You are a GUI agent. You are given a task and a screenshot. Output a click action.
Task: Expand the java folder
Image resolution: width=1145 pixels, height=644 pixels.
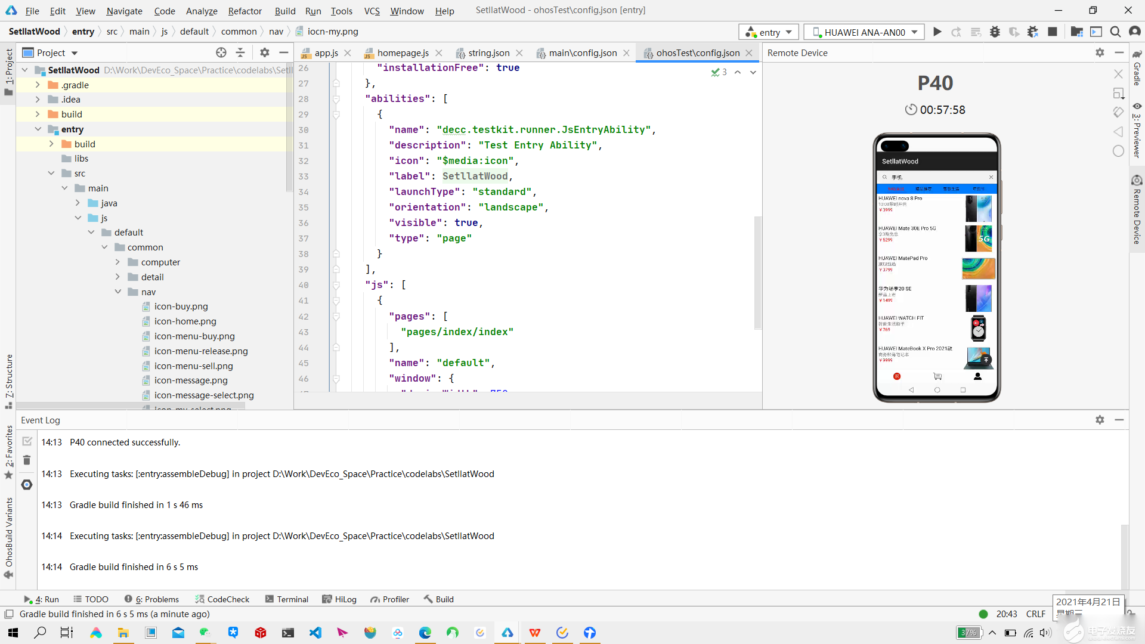point(78,203)
